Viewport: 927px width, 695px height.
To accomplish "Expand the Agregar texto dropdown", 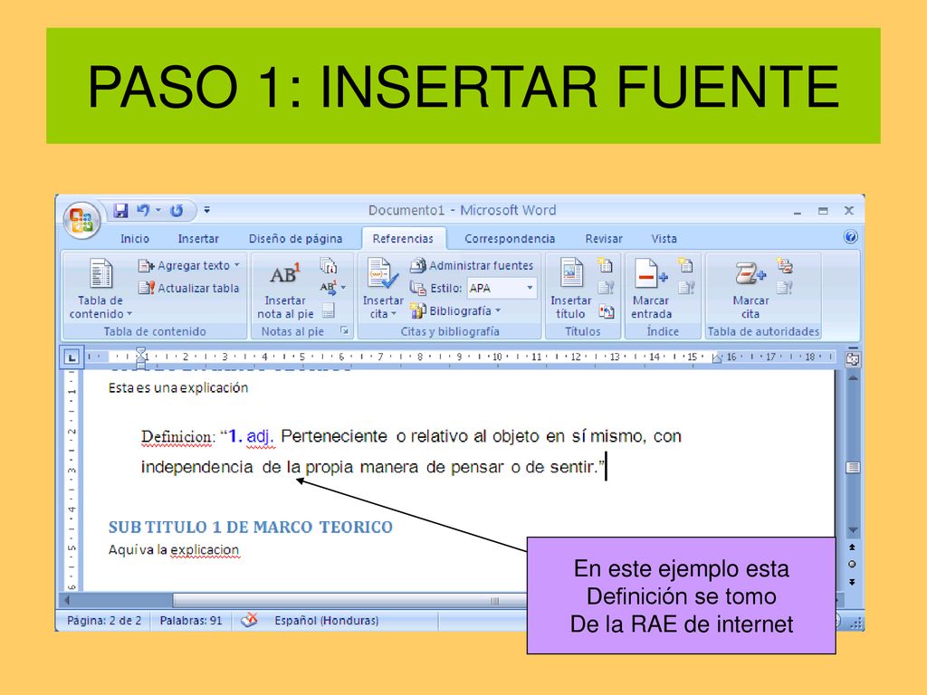I will coord(188,266).
